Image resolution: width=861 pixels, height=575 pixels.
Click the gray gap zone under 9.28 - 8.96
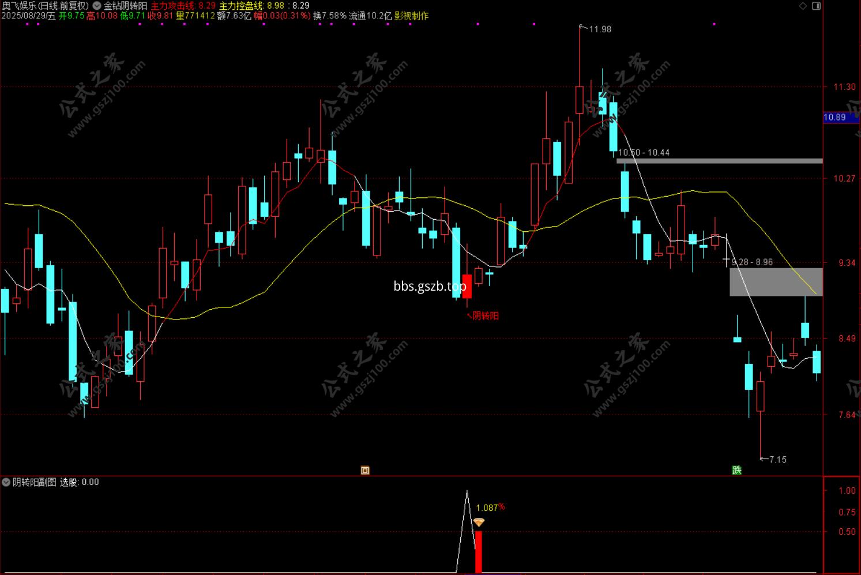point(776,282)
